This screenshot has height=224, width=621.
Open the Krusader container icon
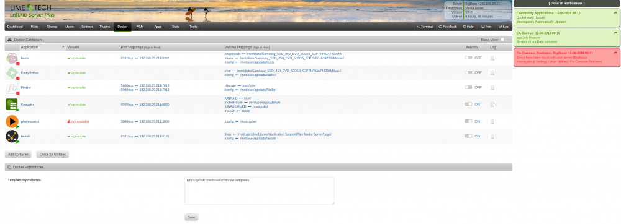click(x=12, y=105)
